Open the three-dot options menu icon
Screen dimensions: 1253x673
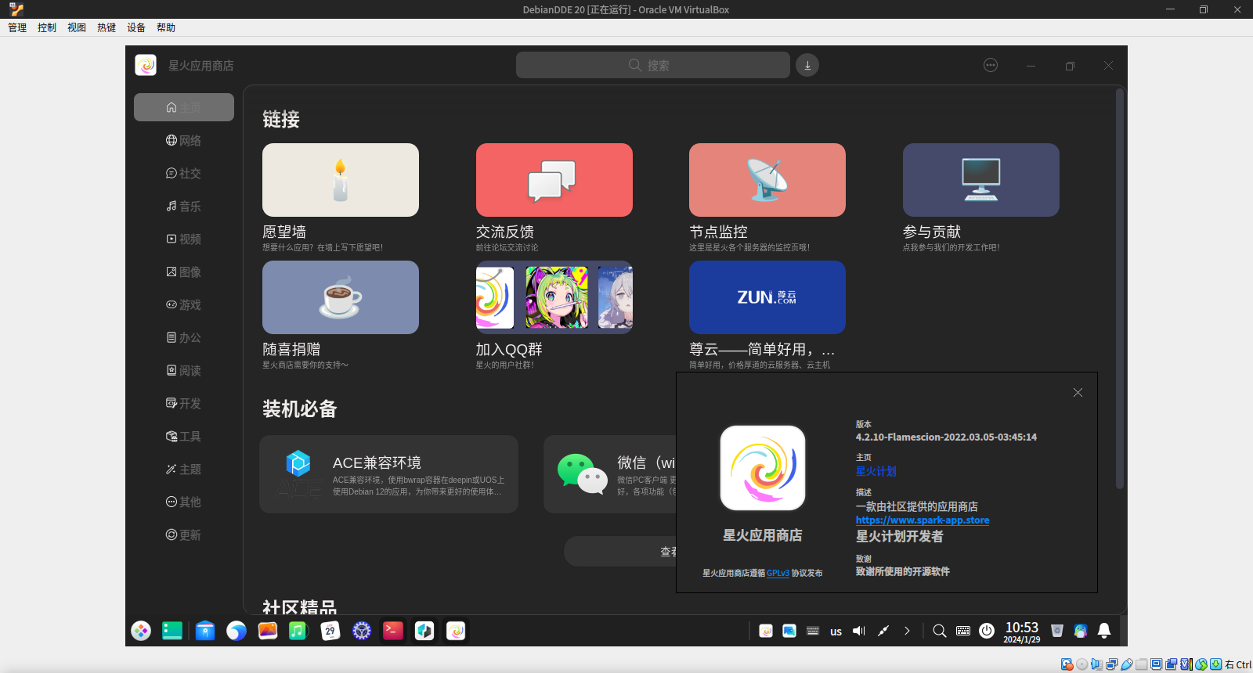991,65
